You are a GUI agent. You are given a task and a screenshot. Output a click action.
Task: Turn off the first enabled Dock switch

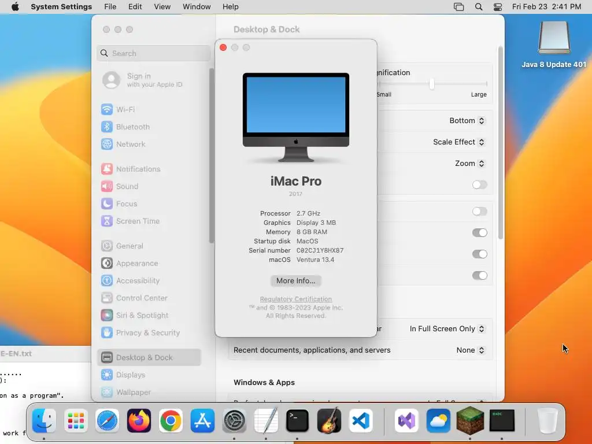click(x=479, y=232)
